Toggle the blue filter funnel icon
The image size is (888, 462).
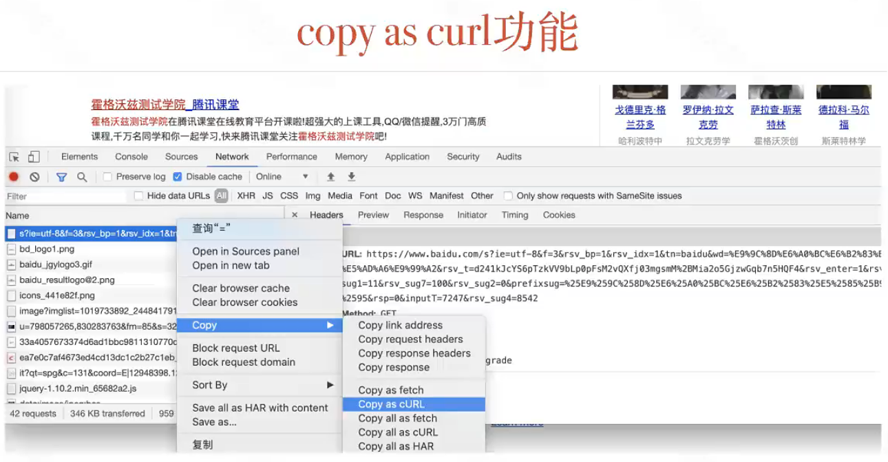pos(61,177)
